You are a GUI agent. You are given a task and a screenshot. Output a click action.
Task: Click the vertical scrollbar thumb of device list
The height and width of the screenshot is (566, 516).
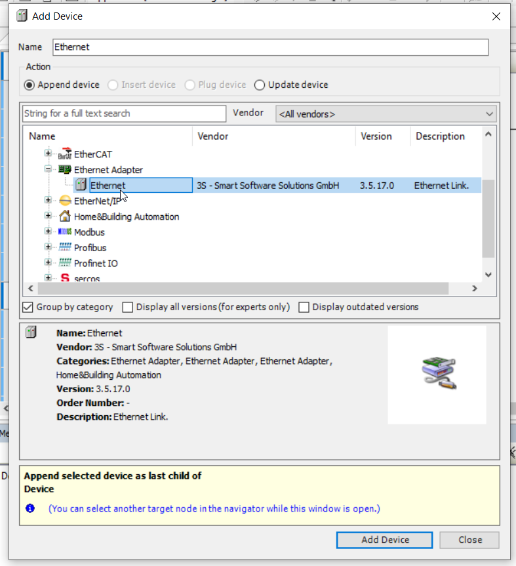[x=488, y=218]
